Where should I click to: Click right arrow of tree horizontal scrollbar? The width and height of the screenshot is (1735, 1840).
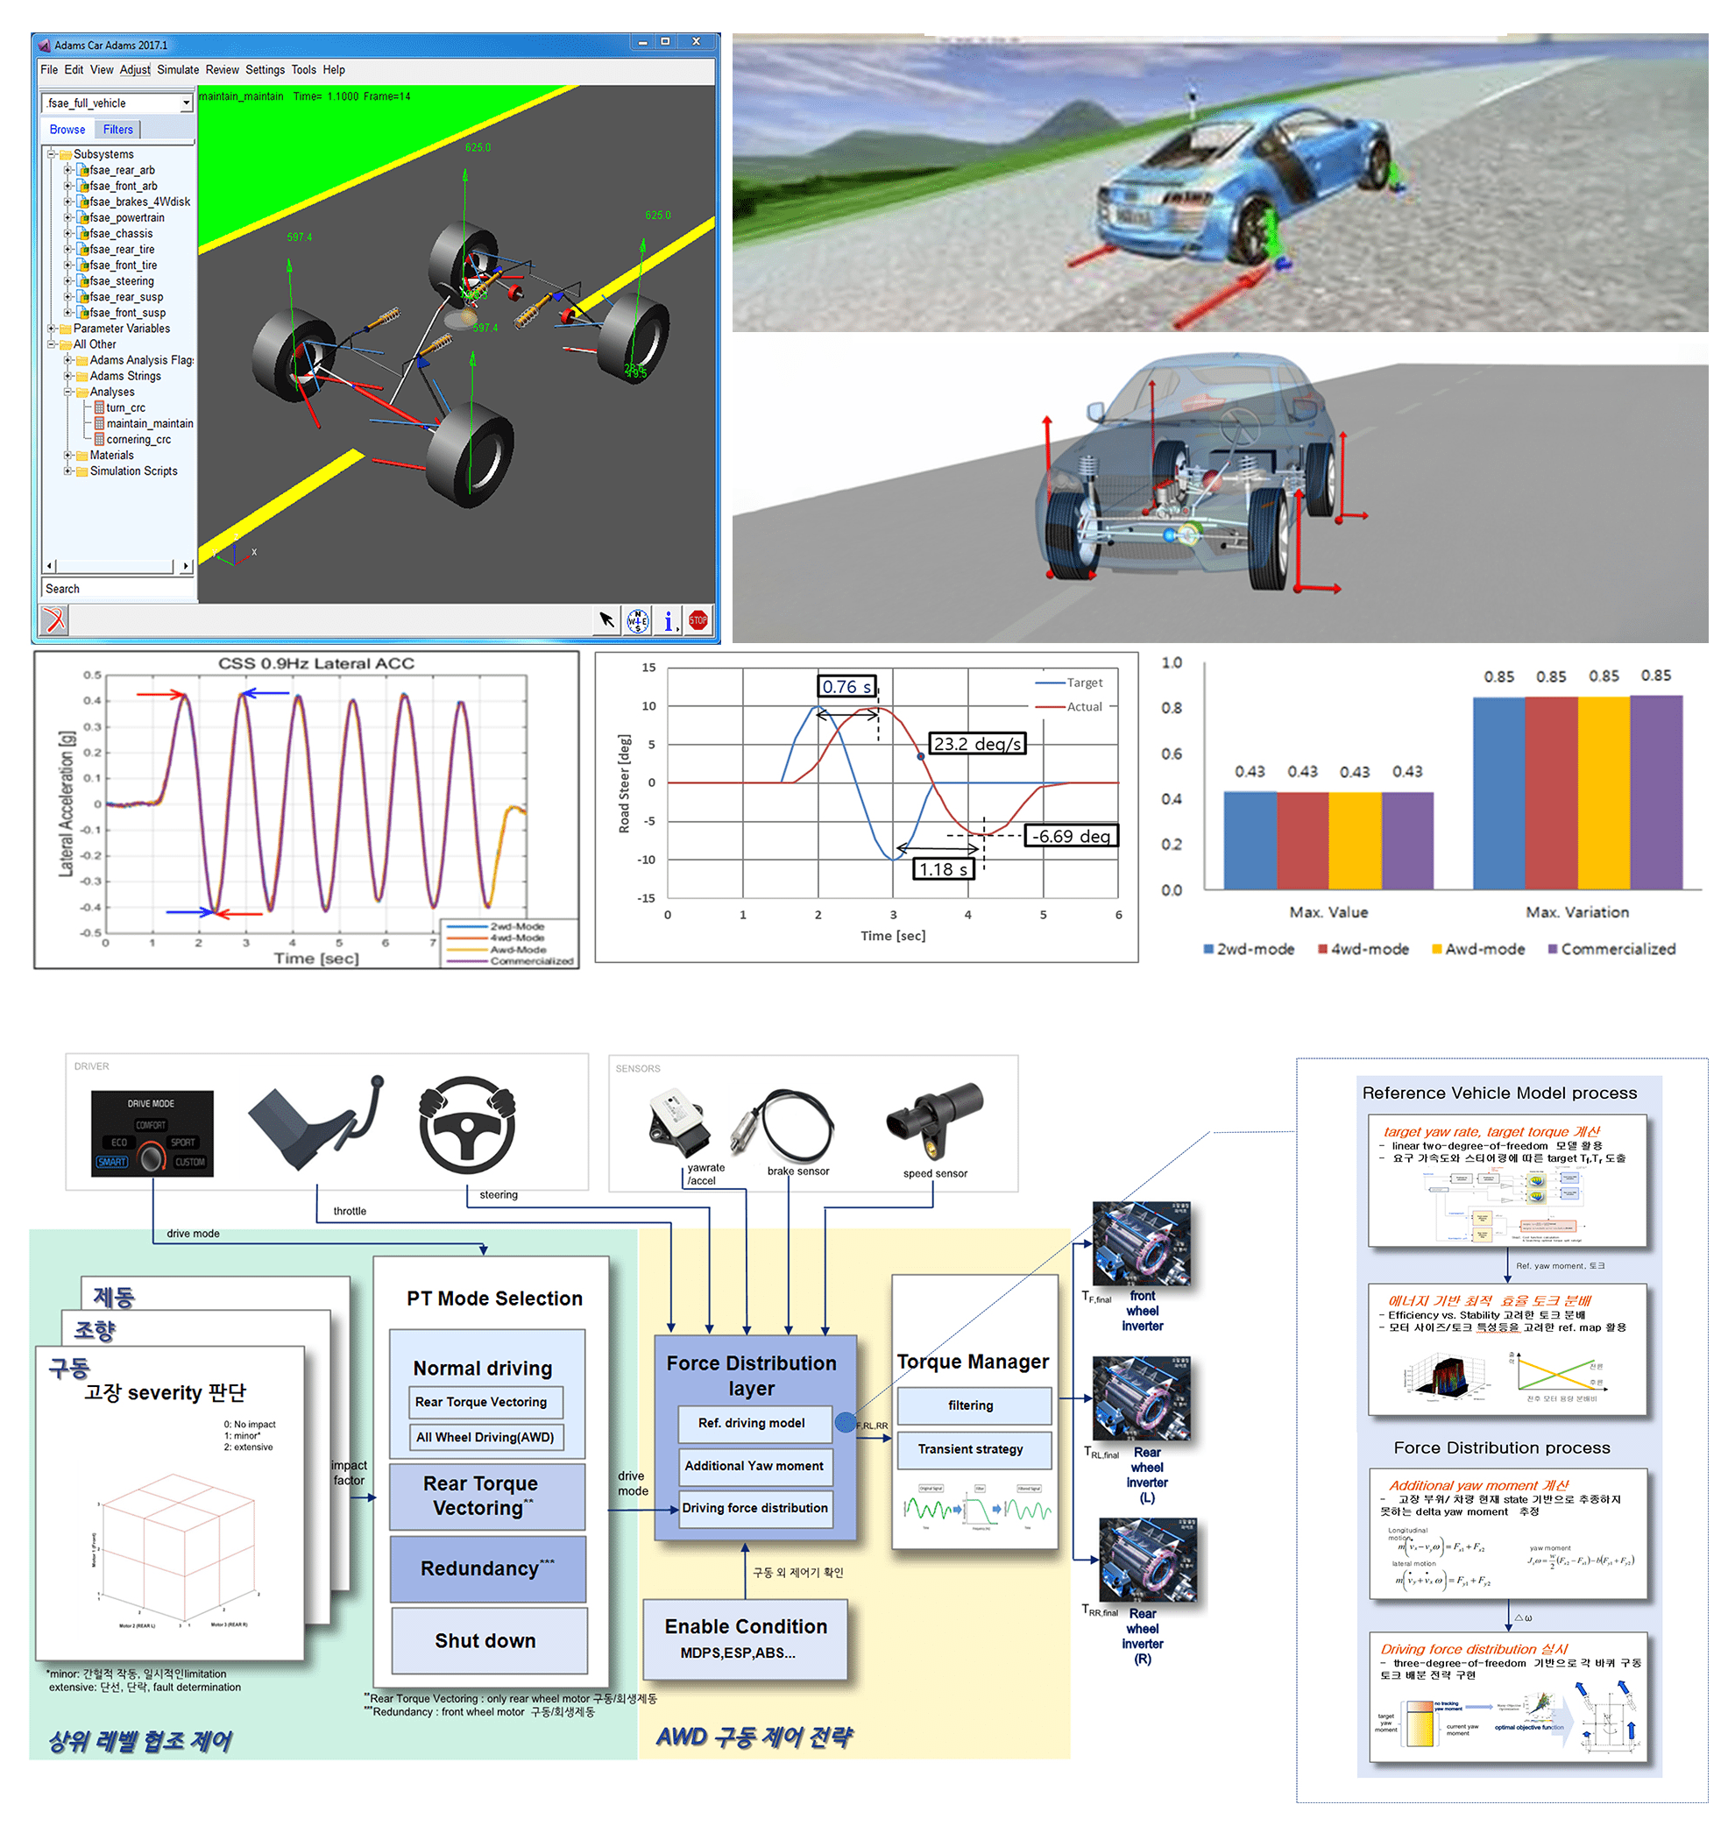(x=186, y=565)
